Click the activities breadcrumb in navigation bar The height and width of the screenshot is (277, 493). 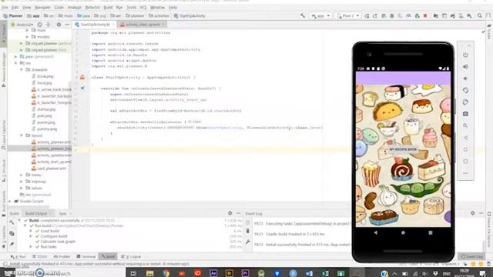(159, 15)
